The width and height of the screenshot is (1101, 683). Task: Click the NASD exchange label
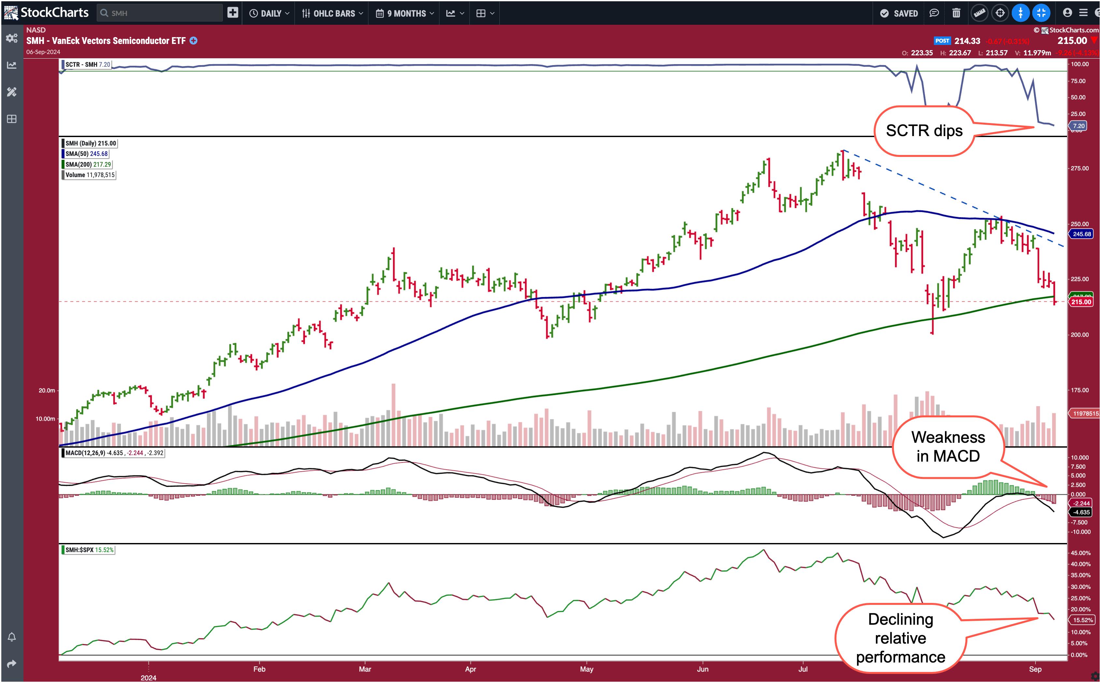(x=36, y=30)
